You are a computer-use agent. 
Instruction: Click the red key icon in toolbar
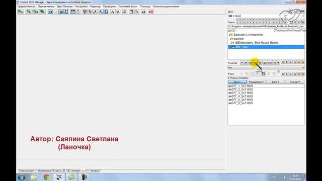(x=151, y=12)
